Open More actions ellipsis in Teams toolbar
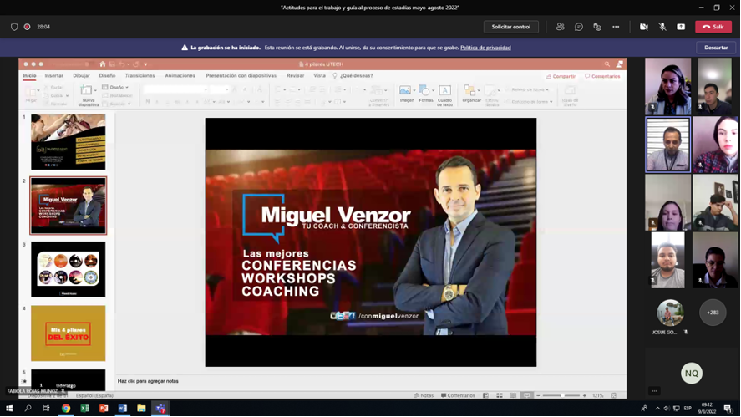This screenshot has height=417, width=741. (616, 27)
